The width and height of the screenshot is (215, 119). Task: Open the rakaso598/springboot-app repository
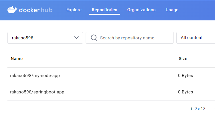point(37,92)
